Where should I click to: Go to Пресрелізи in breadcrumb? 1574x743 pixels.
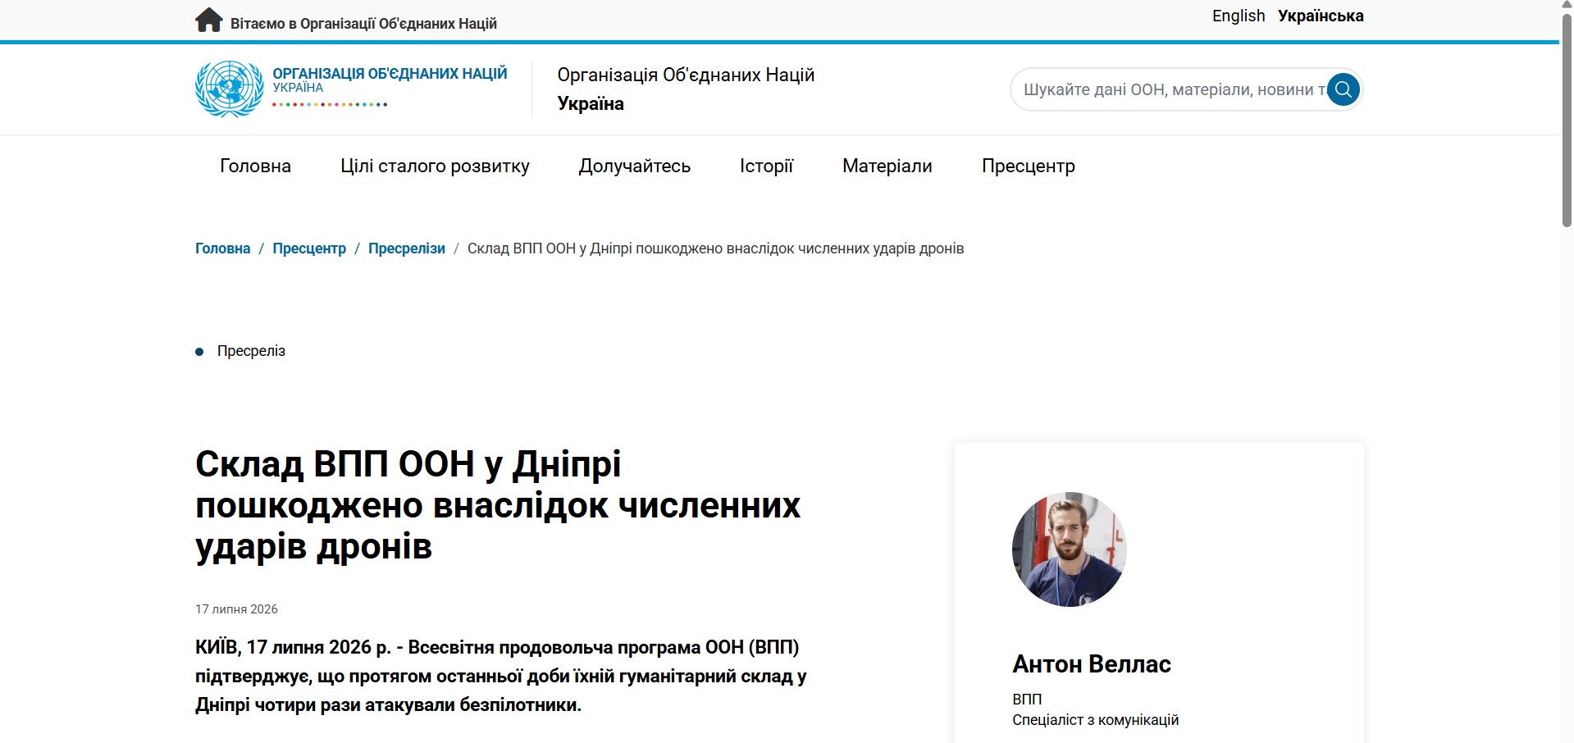click(407, 248)
